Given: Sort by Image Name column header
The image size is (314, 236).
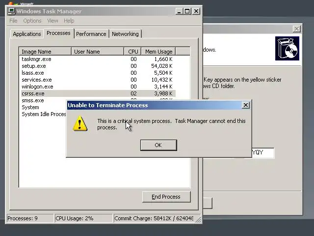Looking at the screenshot, I should (x=45, y=52).
